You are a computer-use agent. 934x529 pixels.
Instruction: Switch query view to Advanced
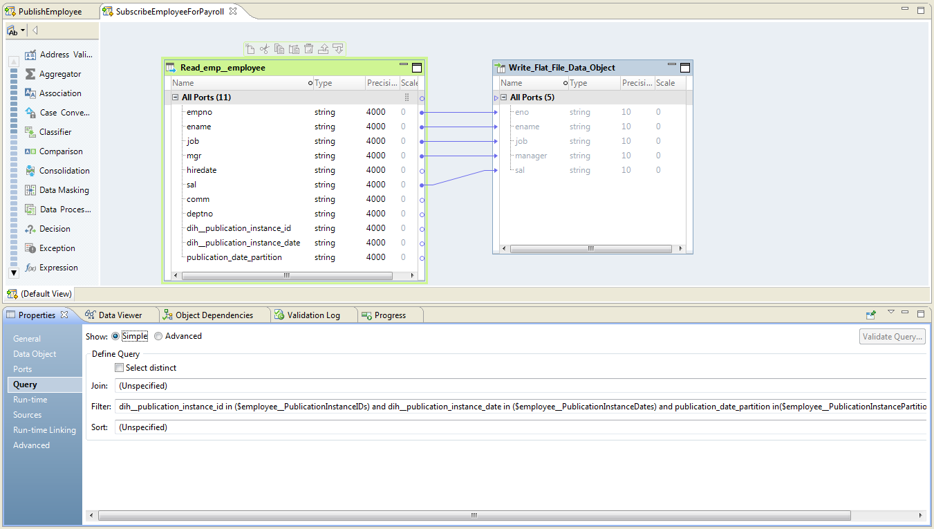coord(158,336)
